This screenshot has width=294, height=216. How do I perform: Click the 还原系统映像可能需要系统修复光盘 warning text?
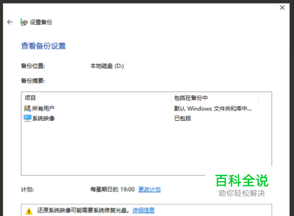point(83,211)
